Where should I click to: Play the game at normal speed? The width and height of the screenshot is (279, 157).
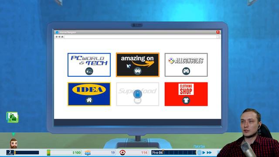204,153
